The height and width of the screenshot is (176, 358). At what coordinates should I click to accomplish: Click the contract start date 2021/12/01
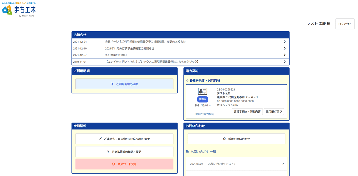202,106
